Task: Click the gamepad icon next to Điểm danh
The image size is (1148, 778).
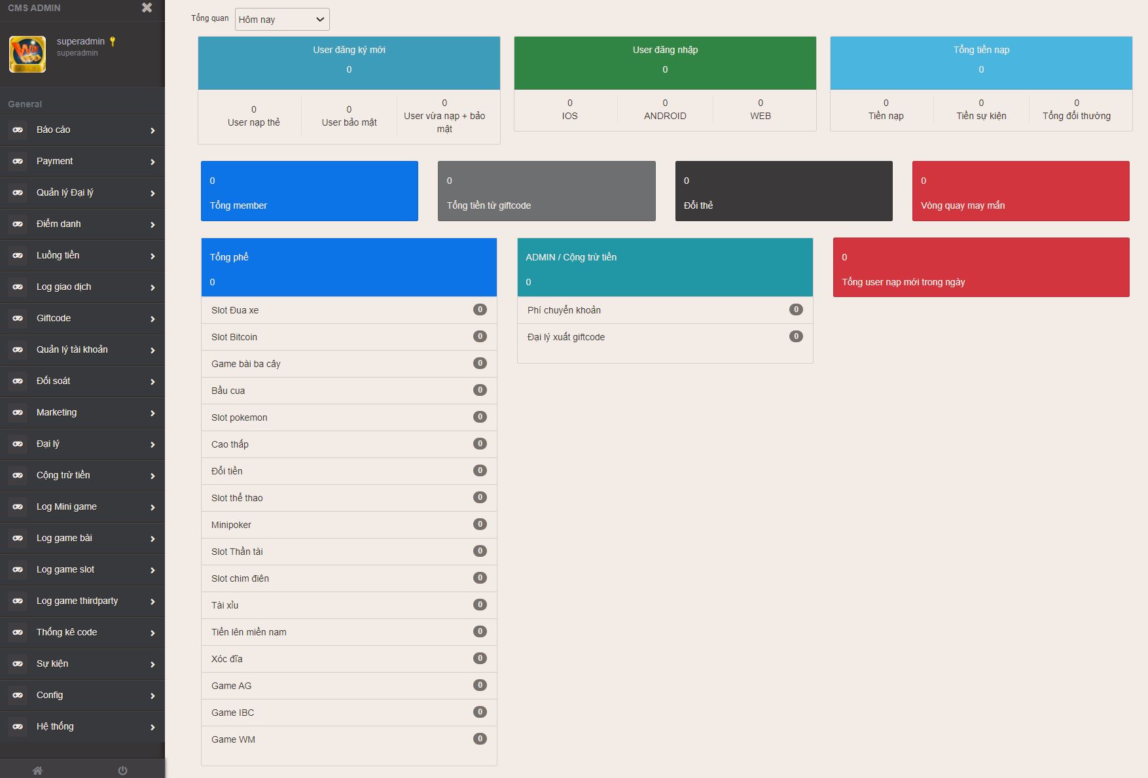Action: coord(18,224)
